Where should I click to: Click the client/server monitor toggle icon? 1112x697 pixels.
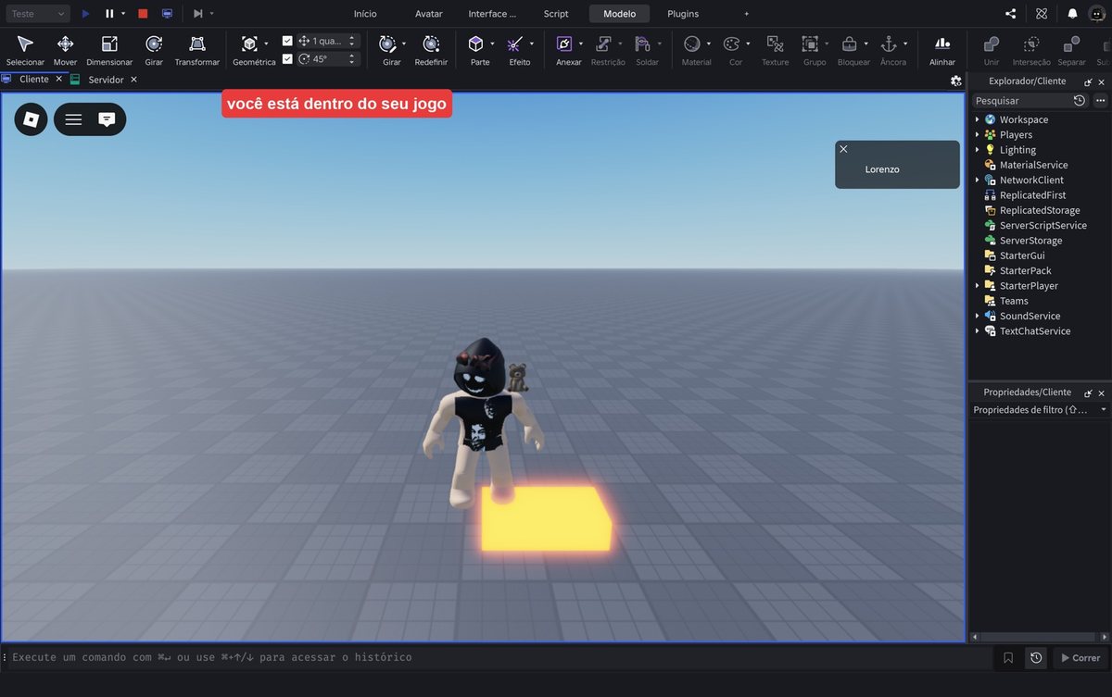[167, 14]
